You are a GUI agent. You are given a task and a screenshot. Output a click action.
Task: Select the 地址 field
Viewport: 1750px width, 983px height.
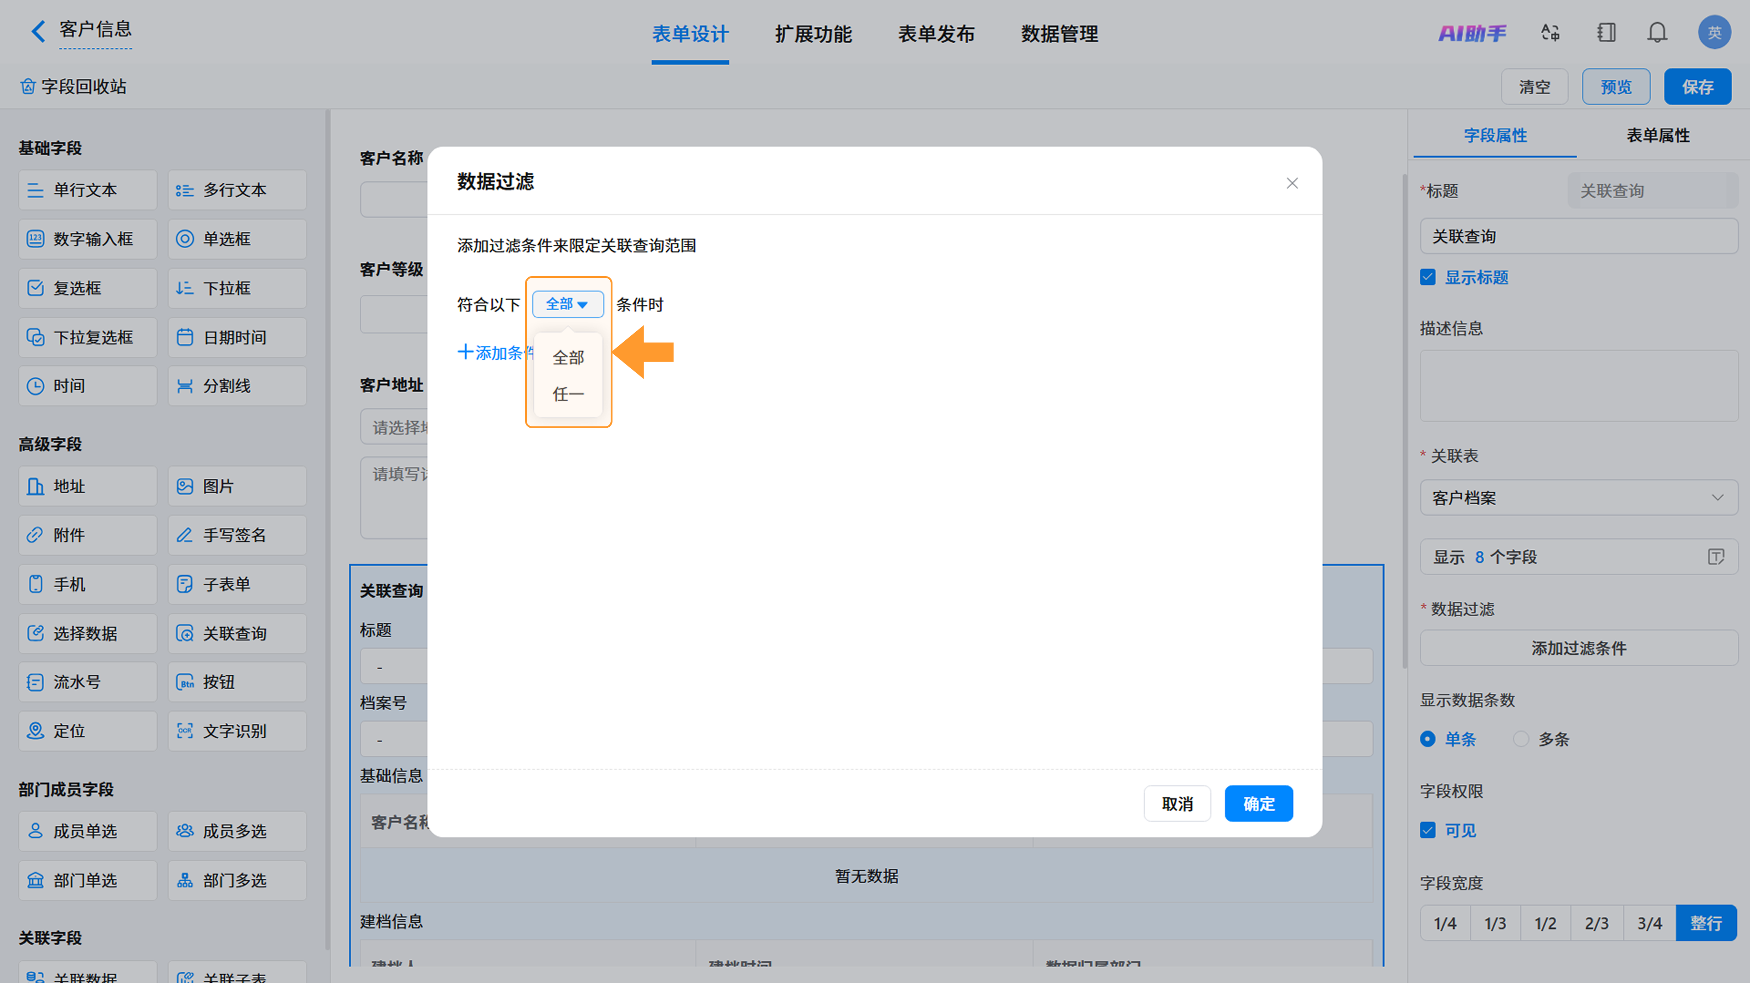pos(87,486)
